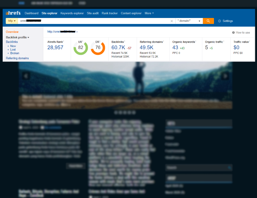Open the Rank tracker tab
The image size is (257, 198).
[x=110, y=13]
